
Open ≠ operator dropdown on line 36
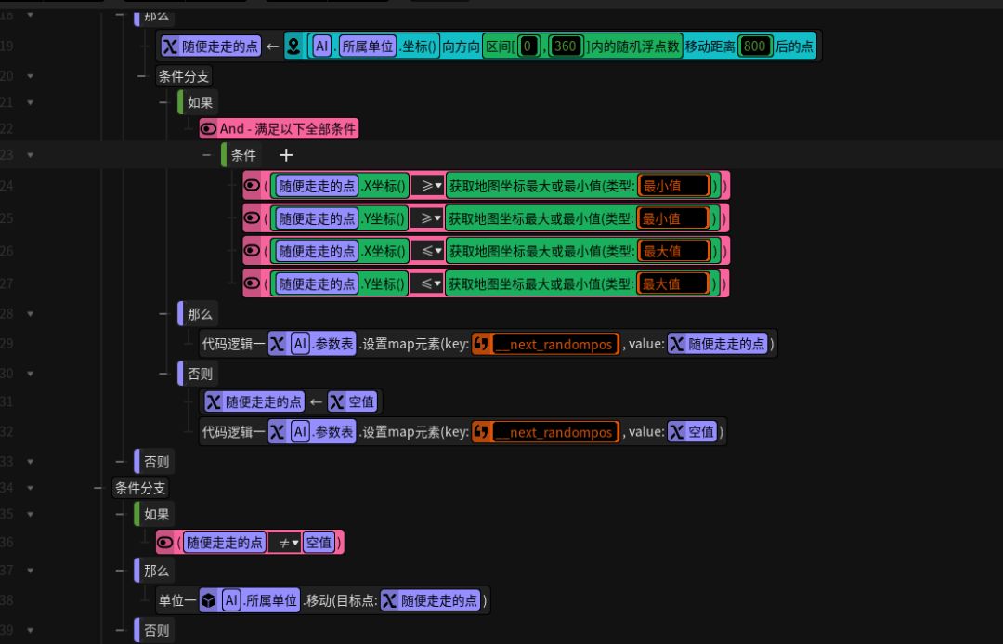coord(285,543)
